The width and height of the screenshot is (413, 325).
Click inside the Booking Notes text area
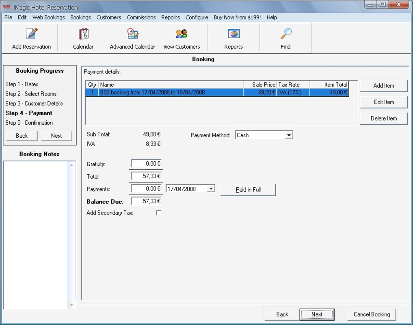click(x=36, y=234)
